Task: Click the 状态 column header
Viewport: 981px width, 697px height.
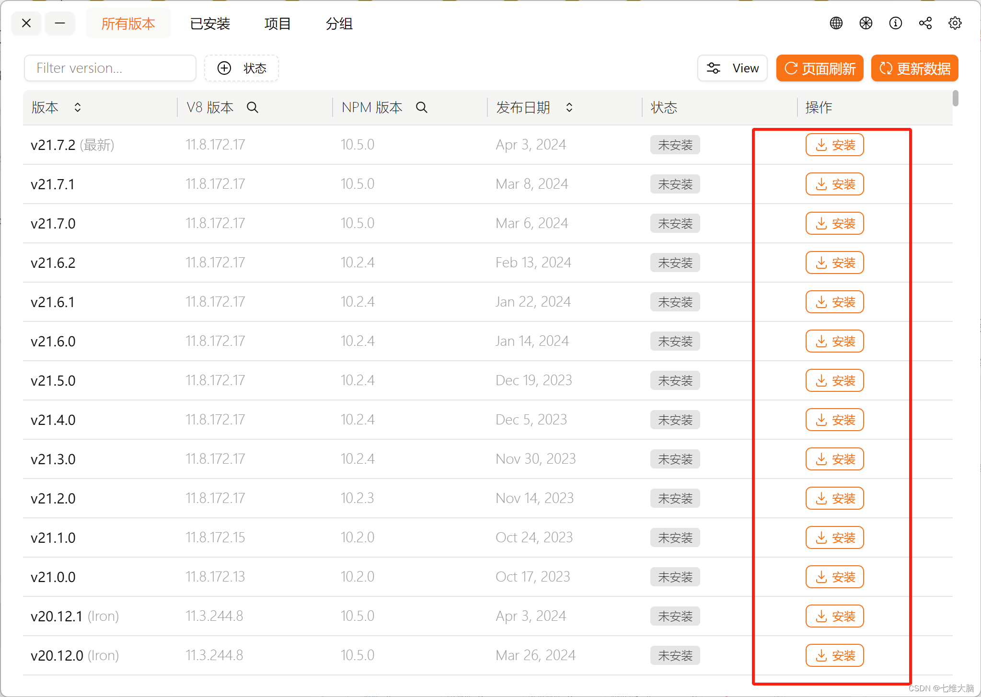Action: [664, 107]
